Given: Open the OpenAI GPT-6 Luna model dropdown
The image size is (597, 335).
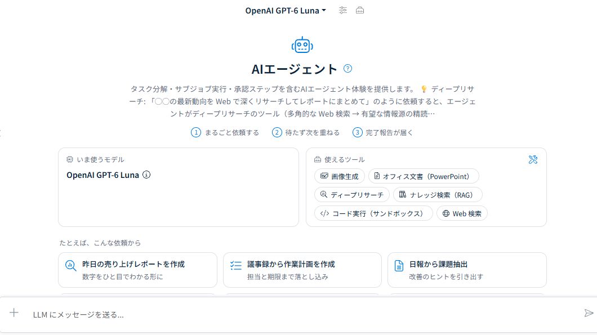Looking at the screenshot, I should (286, 11).
